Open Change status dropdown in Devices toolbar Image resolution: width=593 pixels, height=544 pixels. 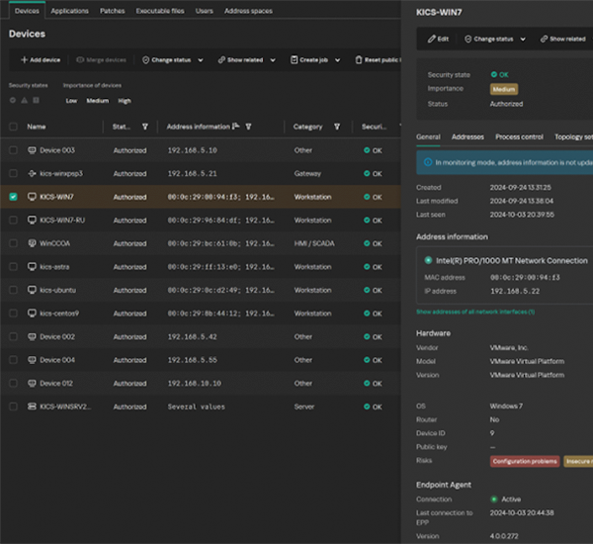pyautogui.click(x=173, y=59)
